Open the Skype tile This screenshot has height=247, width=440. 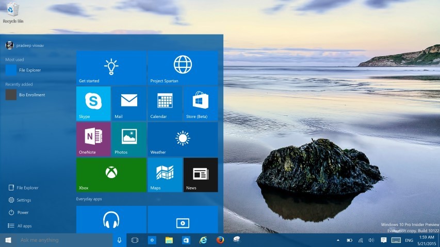tap(93, 103)
